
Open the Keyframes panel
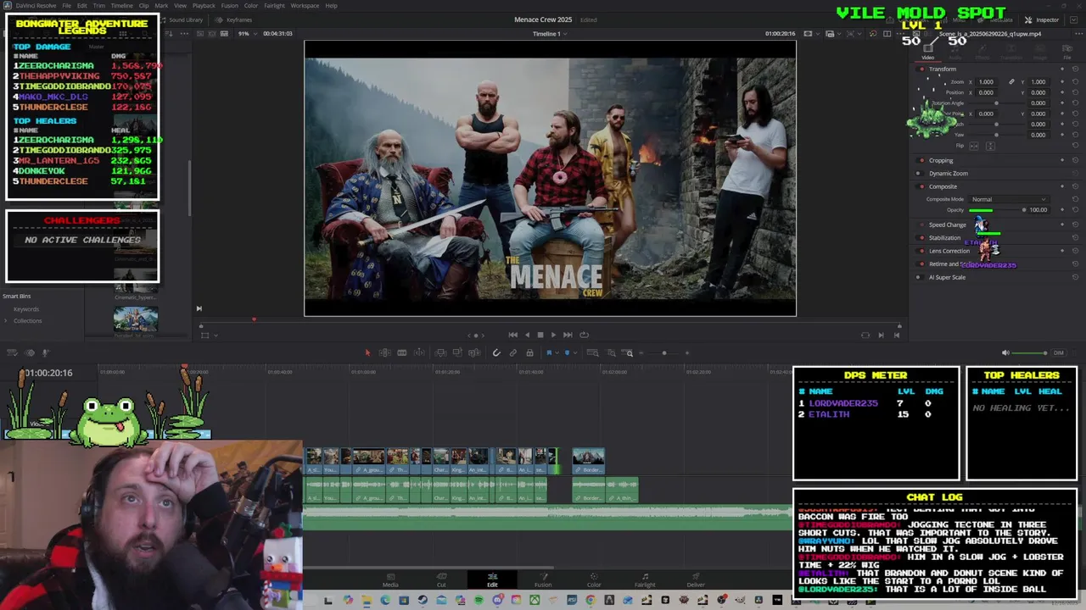coord(235,19)
